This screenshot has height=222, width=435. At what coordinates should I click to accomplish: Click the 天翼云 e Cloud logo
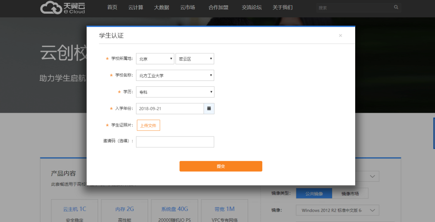63,8
